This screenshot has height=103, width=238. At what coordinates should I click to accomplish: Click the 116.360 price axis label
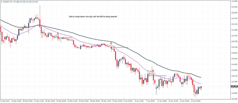point(235,99)
